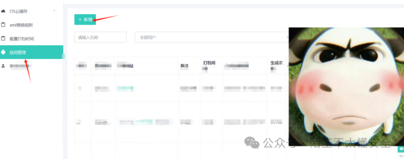Click the user icon in the sidebar

pos(3,66)
